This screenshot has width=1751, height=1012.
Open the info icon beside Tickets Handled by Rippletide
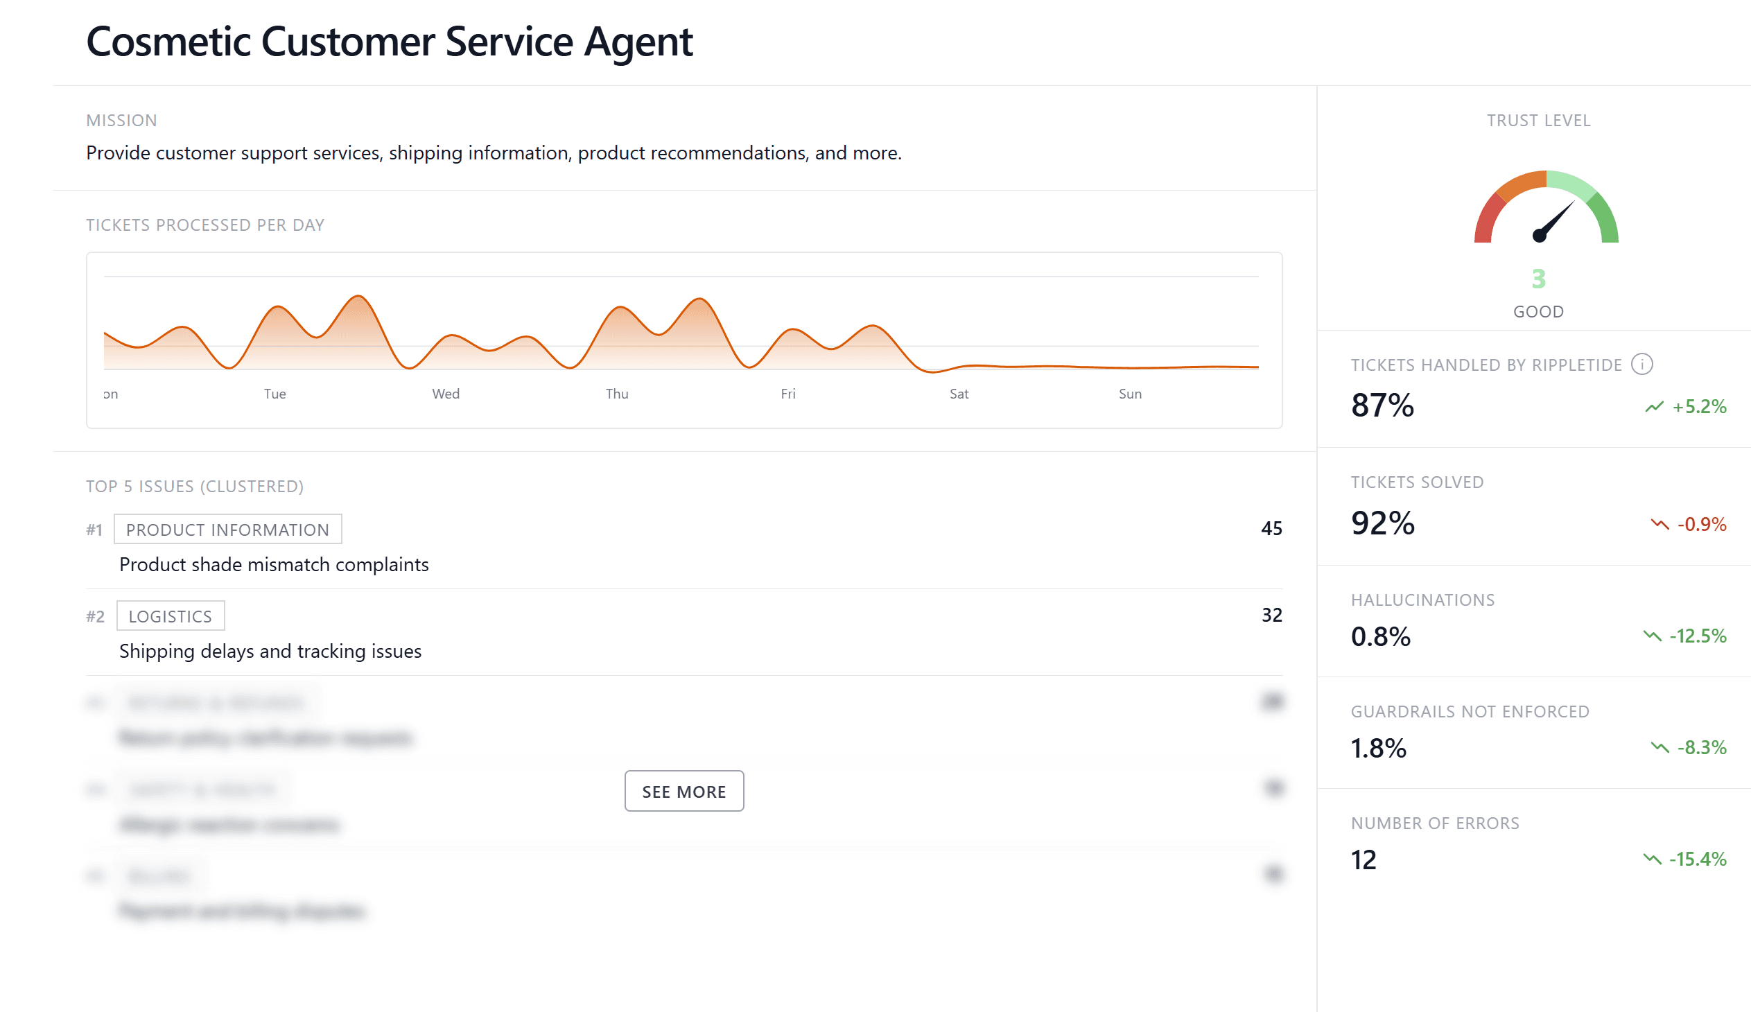[1641, 364]
